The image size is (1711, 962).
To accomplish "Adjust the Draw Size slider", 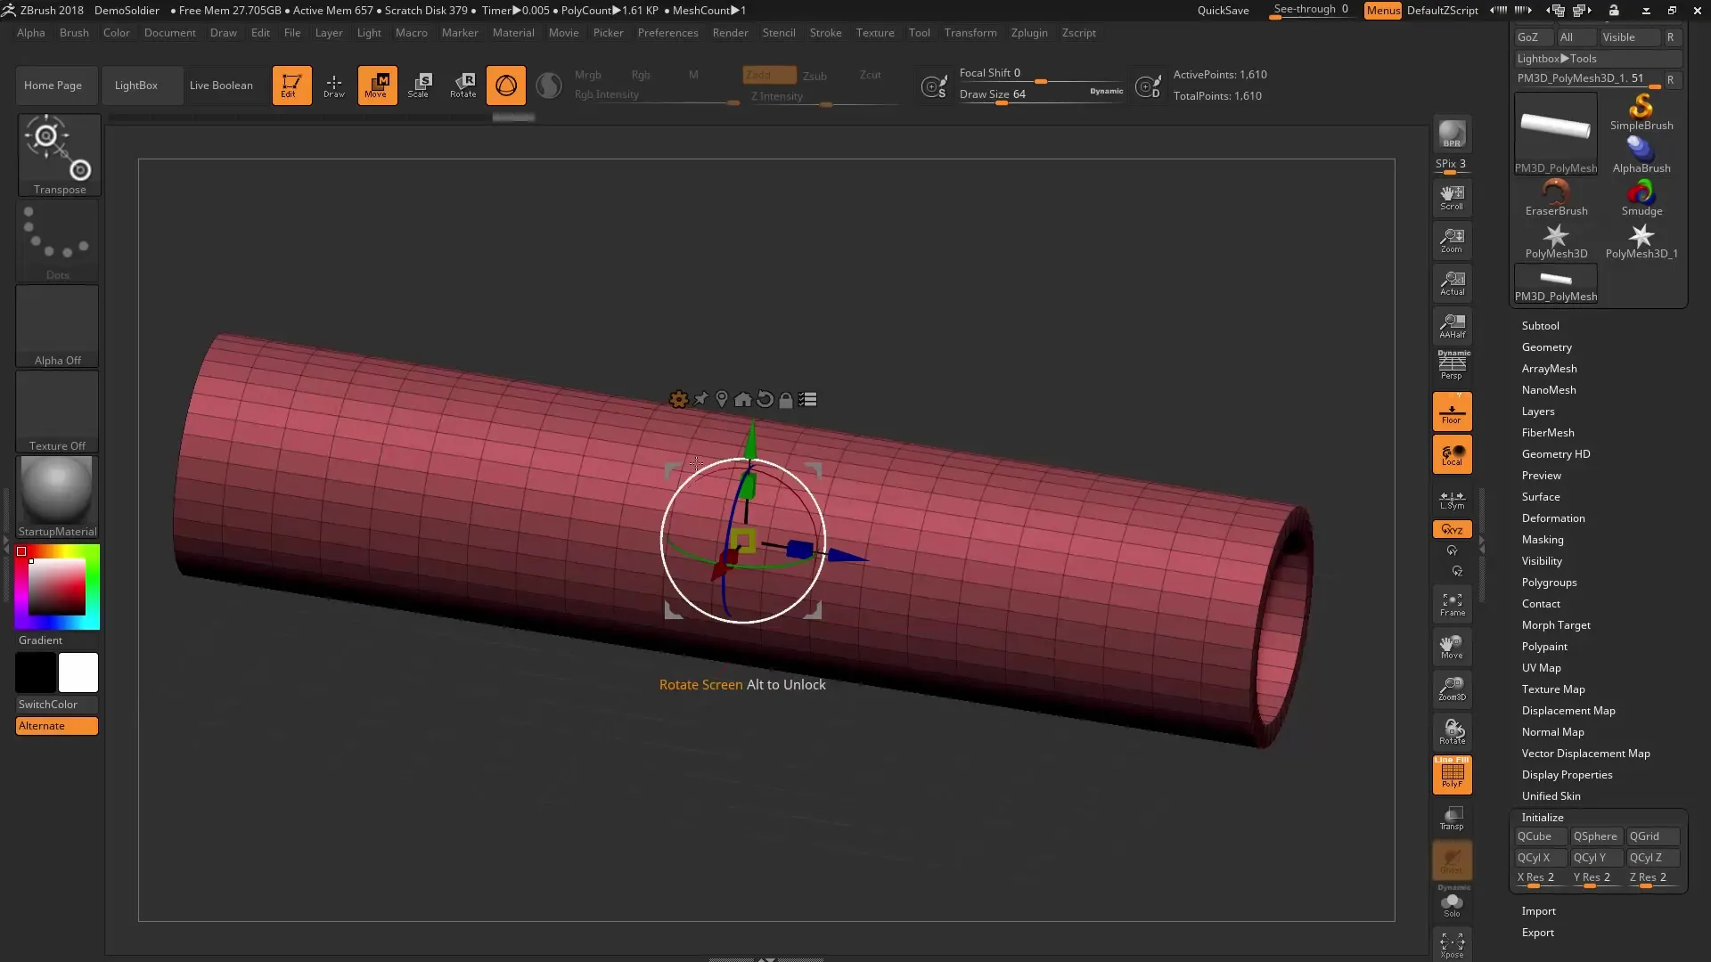I will pyautogui.click(x=1040, y=95).
